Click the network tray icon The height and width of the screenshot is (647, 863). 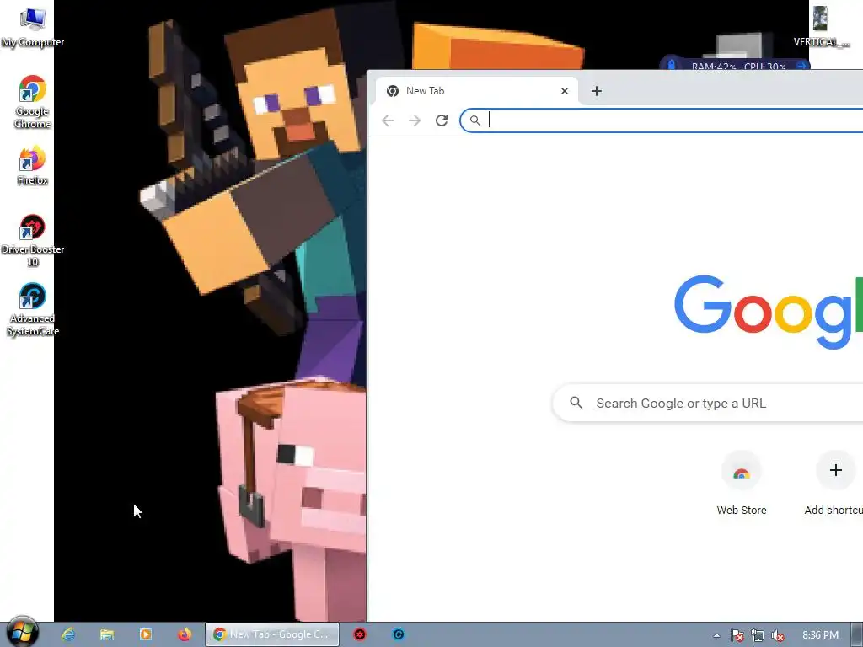pyautogui.click(x=758, y=635)
